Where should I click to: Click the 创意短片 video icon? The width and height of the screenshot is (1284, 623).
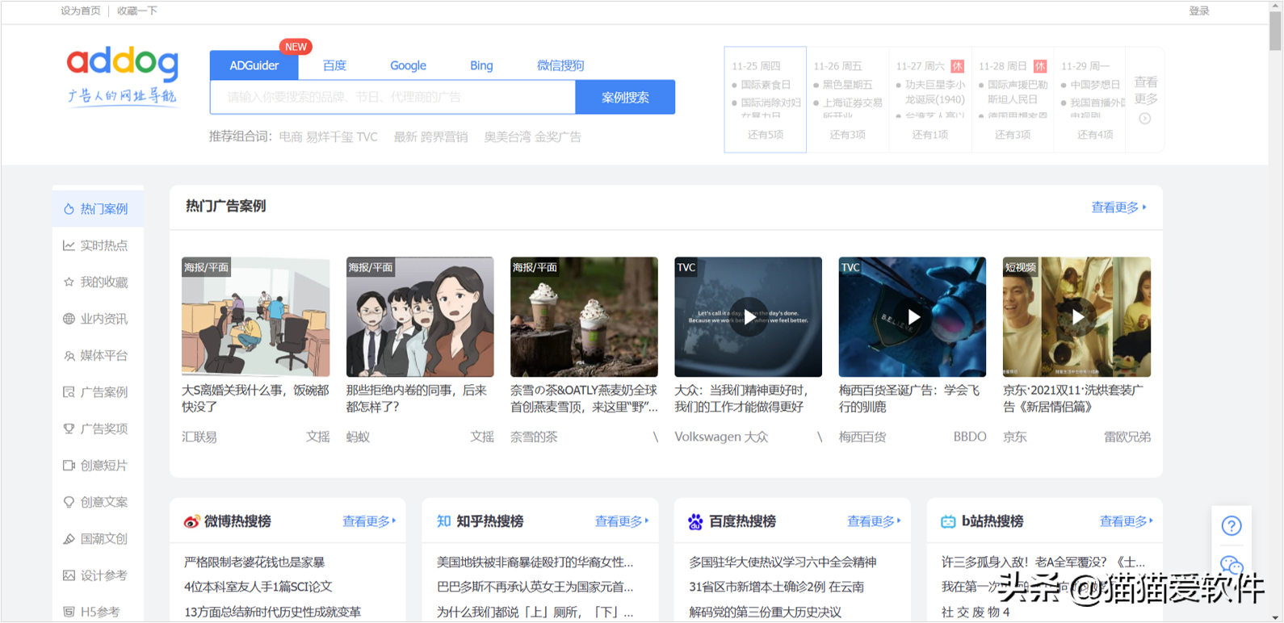coord(69,466)
